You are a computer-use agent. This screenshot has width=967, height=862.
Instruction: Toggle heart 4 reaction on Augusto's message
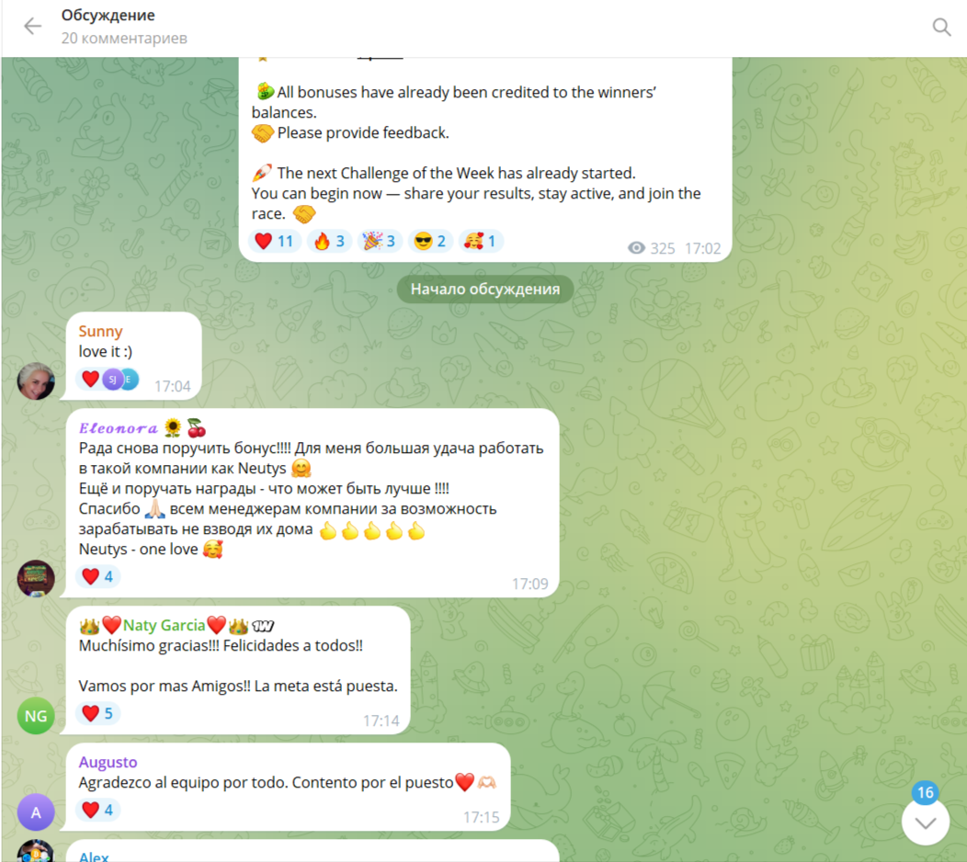point(97,810)
